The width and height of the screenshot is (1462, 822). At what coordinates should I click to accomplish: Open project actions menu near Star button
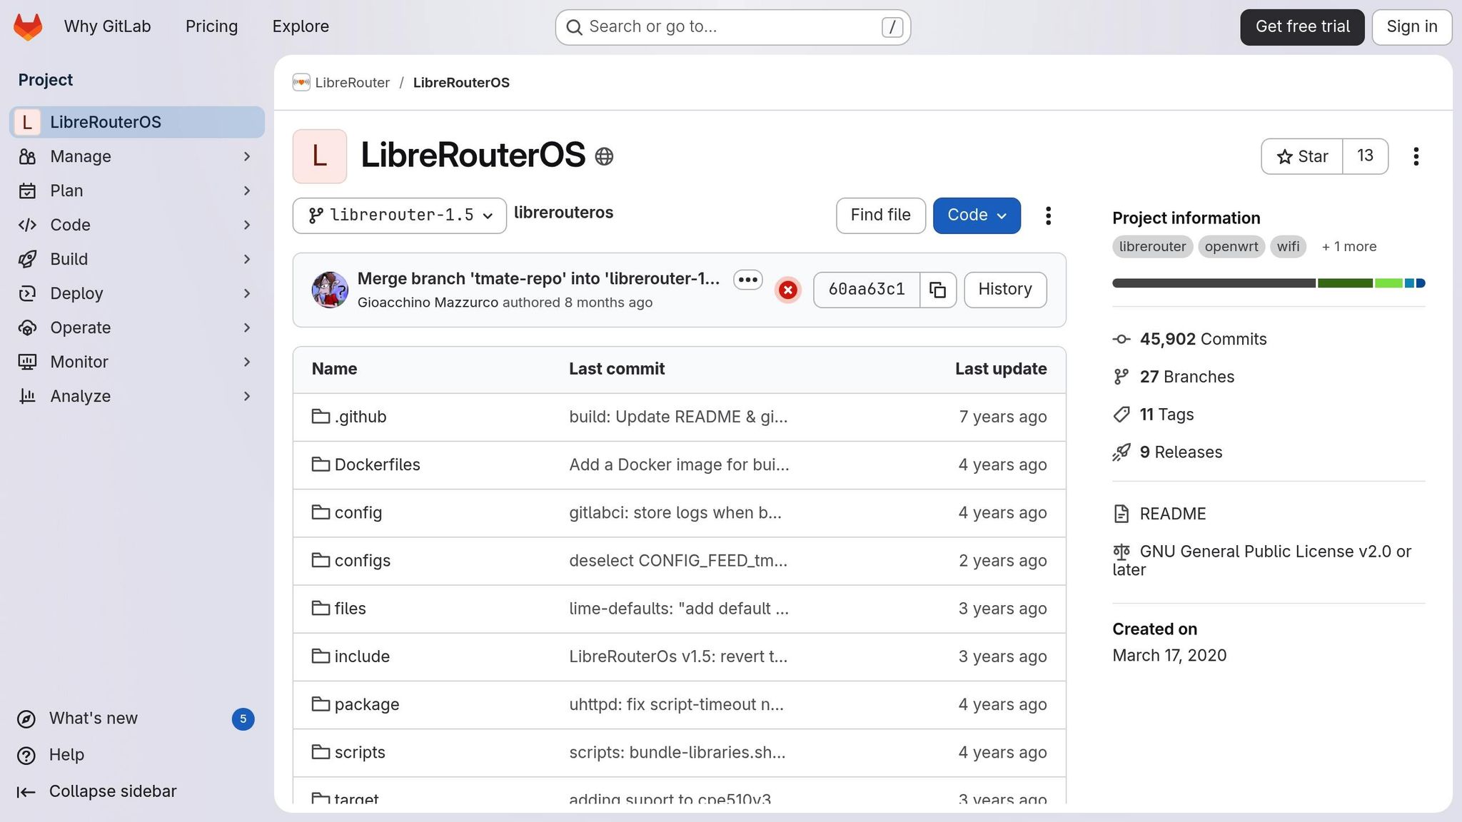[x=1416, y=156]
